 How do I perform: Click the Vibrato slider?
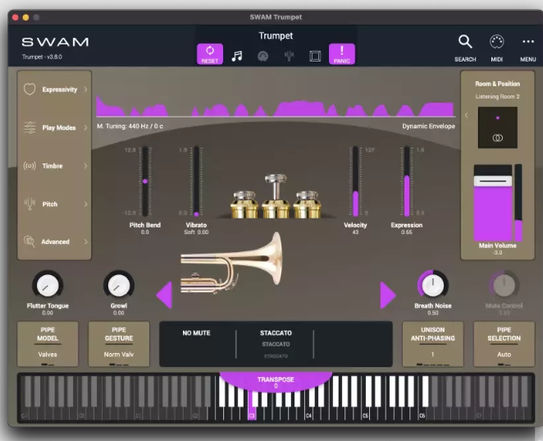pos(196,181)
